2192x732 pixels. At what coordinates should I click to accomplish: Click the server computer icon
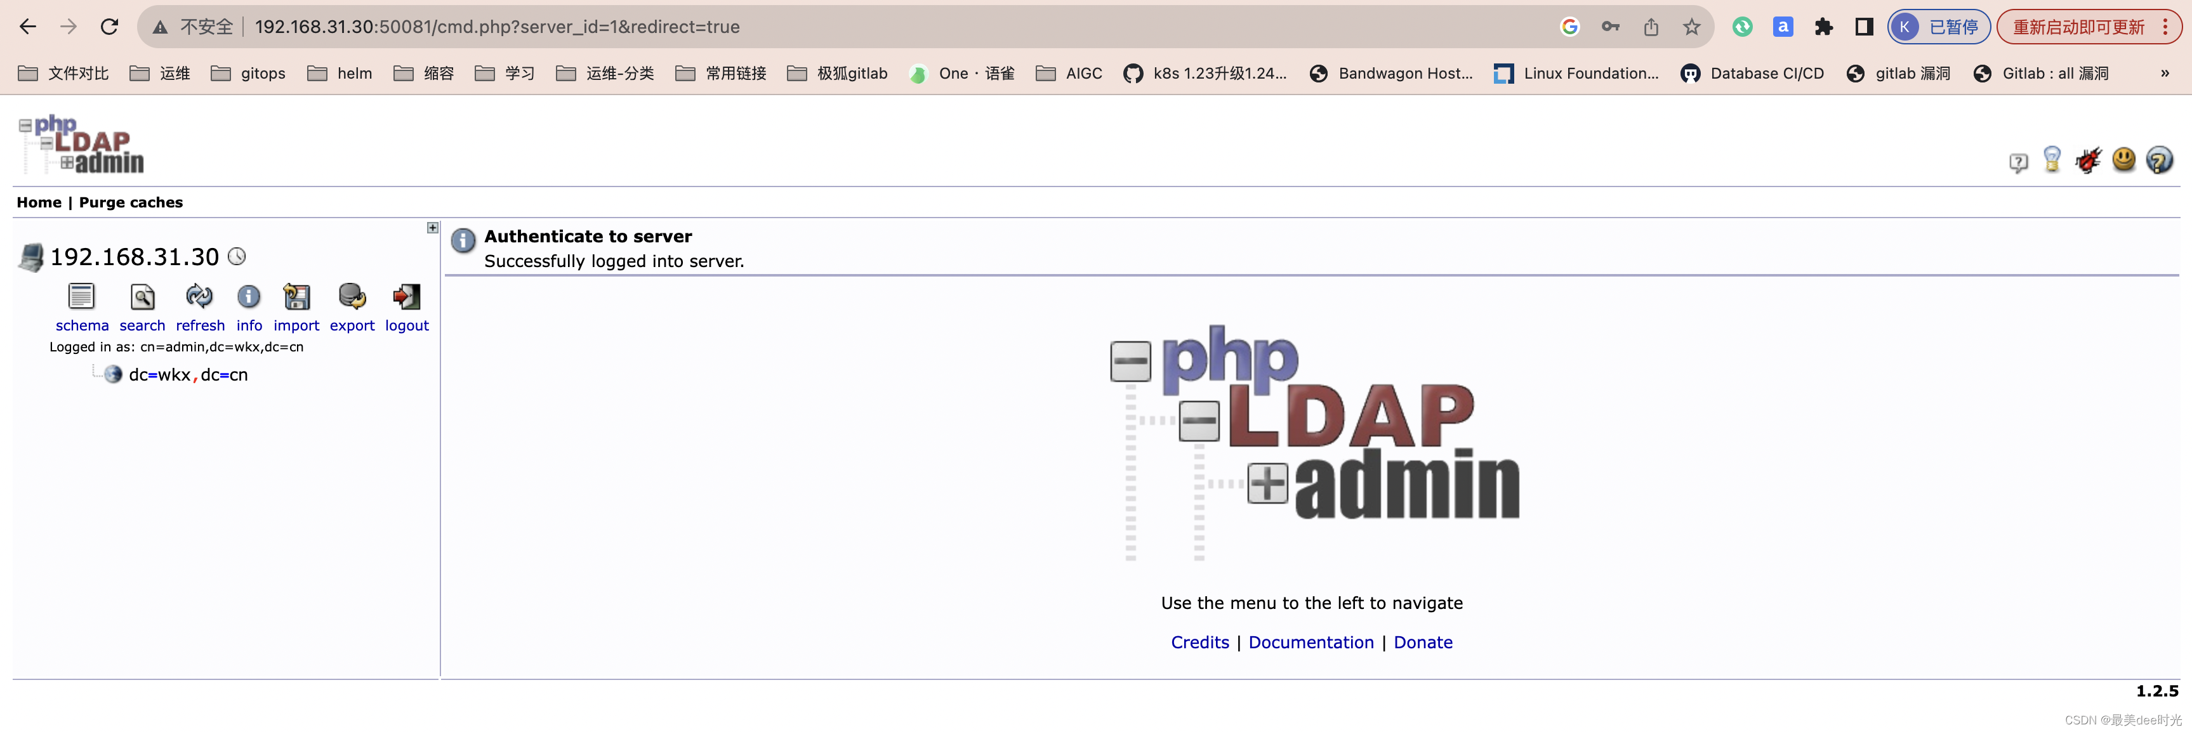click(x=32, y=257)
